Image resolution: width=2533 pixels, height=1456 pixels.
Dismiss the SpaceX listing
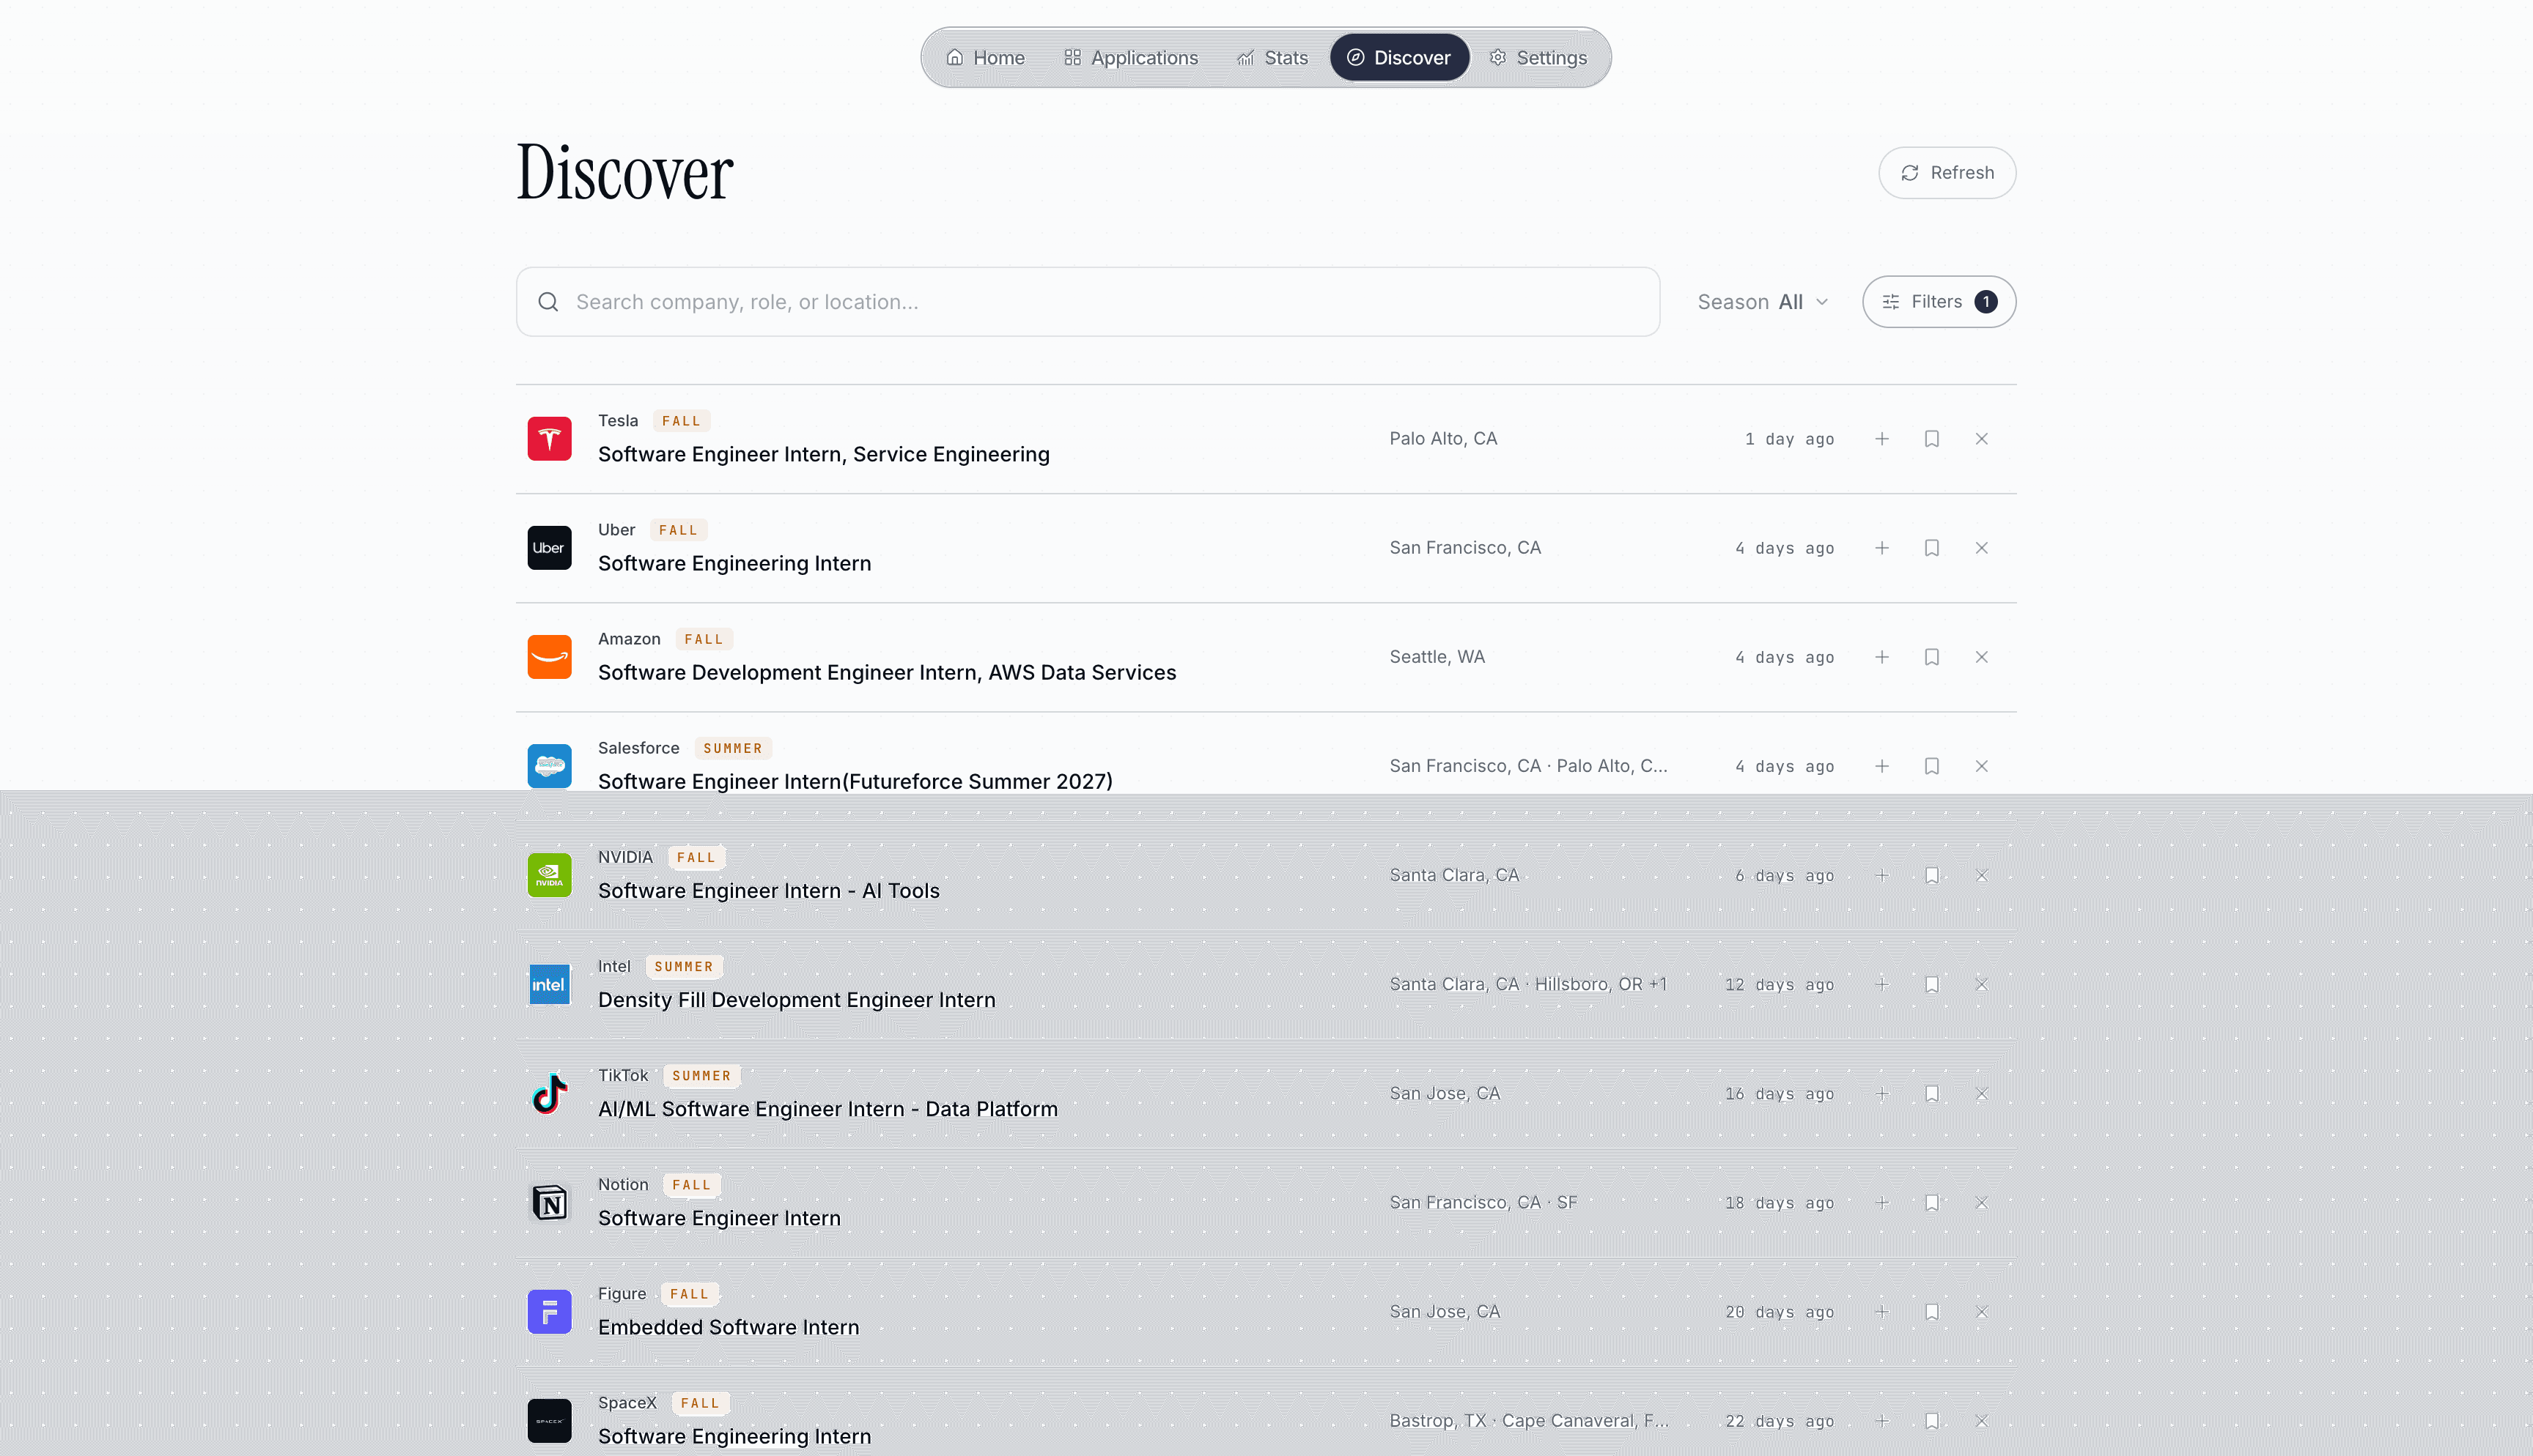pos(1982,1420)
